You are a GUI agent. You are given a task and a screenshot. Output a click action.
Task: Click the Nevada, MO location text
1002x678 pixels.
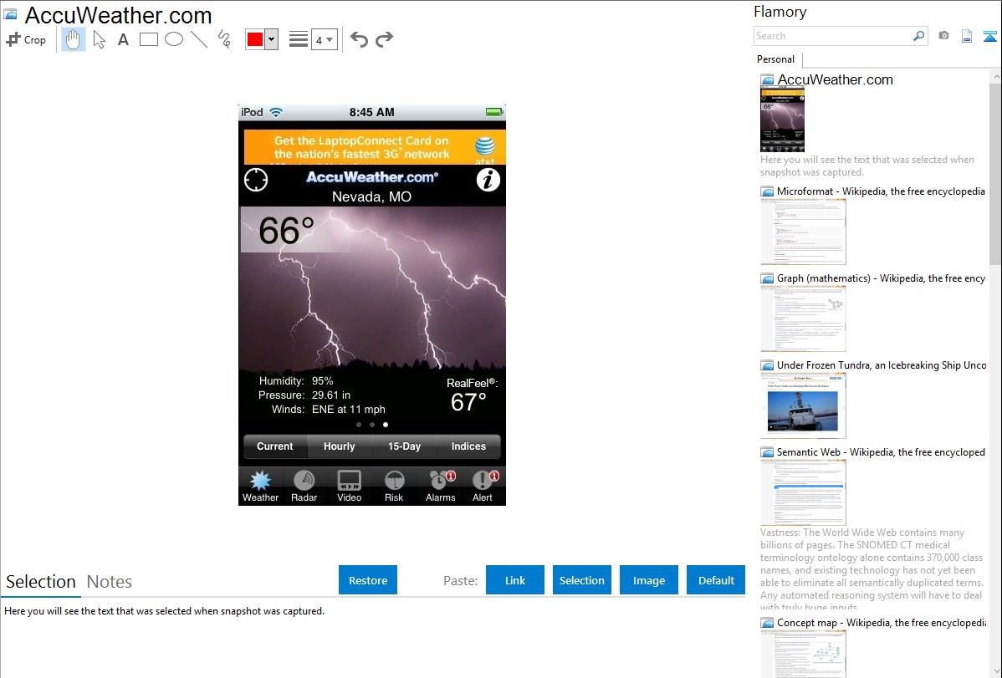click(372, 196)
